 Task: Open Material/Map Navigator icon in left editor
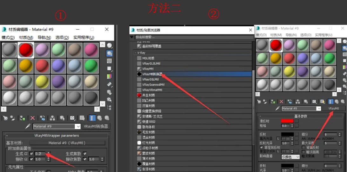[x=109, y=108]
